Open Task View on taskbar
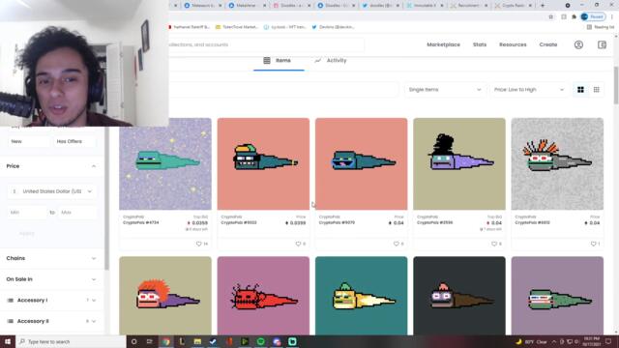The height and width of the screenshot is (348, 619). 150,341
